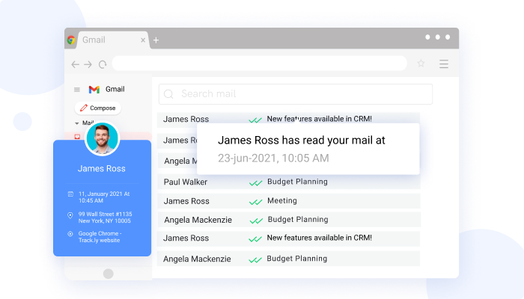Screen dimensions: 524x299
Task: Open first James Ross CRM features email
Action: (x=288, y=119)
